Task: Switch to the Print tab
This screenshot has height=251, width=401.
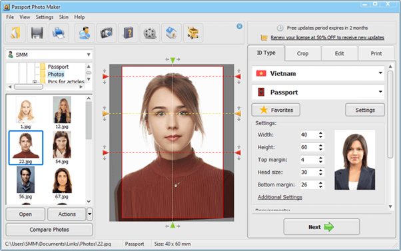Action: coord(376,53)
